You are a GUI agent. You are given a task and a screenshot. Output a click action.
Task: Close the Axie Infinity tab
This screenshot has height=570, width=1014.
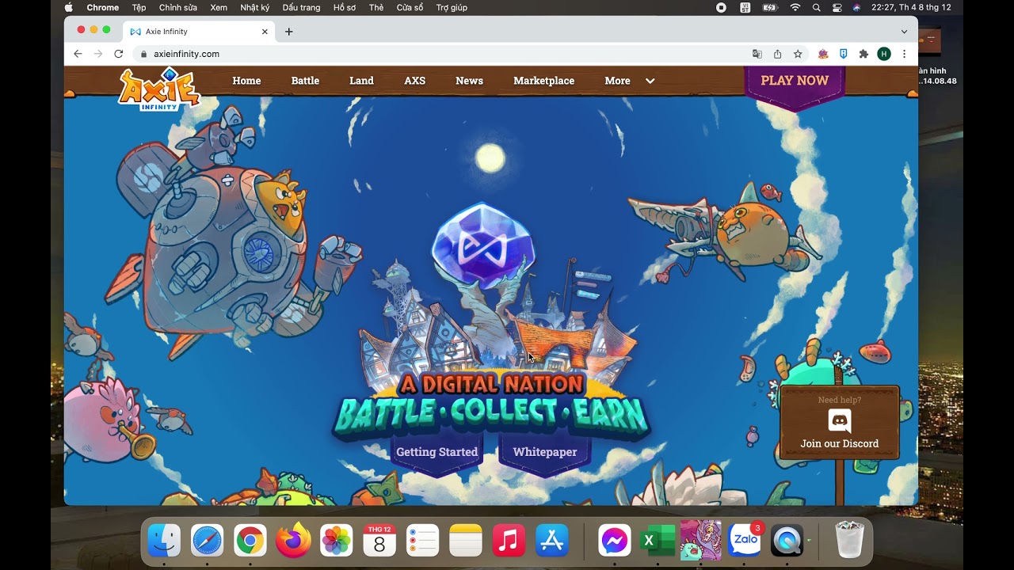click(265, 32)
